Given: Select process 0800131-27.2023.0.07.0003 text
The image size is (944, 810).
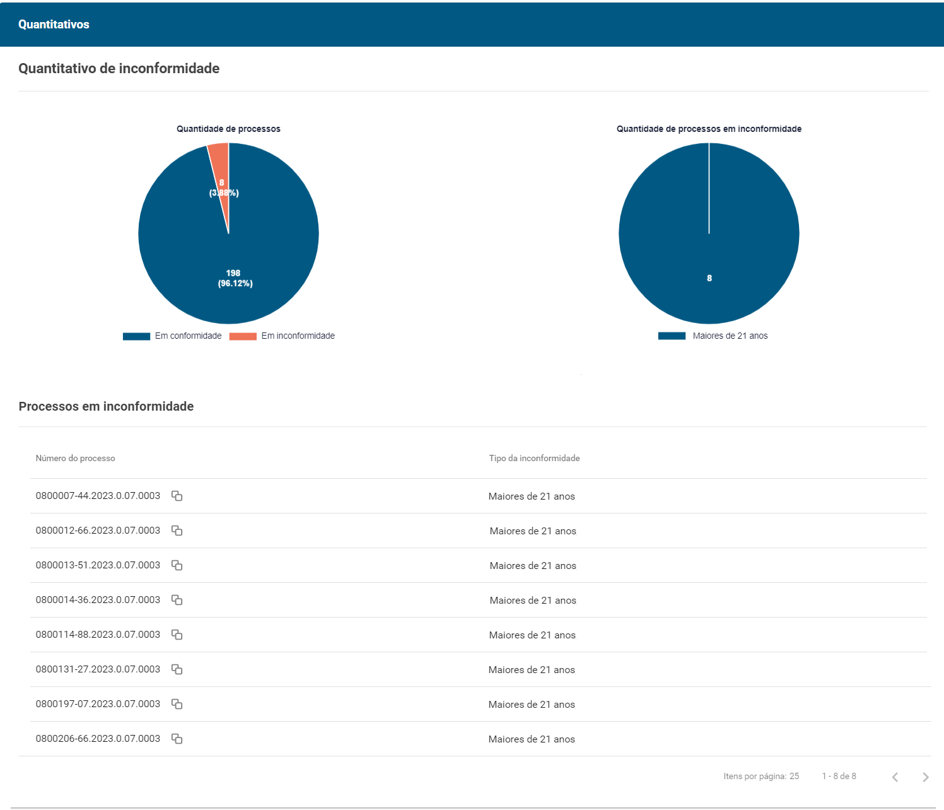Looking at the screenshot, I should point(98,669).
